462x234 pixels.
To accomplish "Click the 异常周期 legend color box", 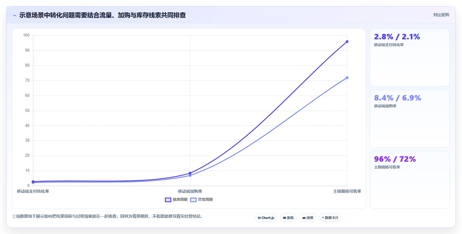I will (193, 200).
